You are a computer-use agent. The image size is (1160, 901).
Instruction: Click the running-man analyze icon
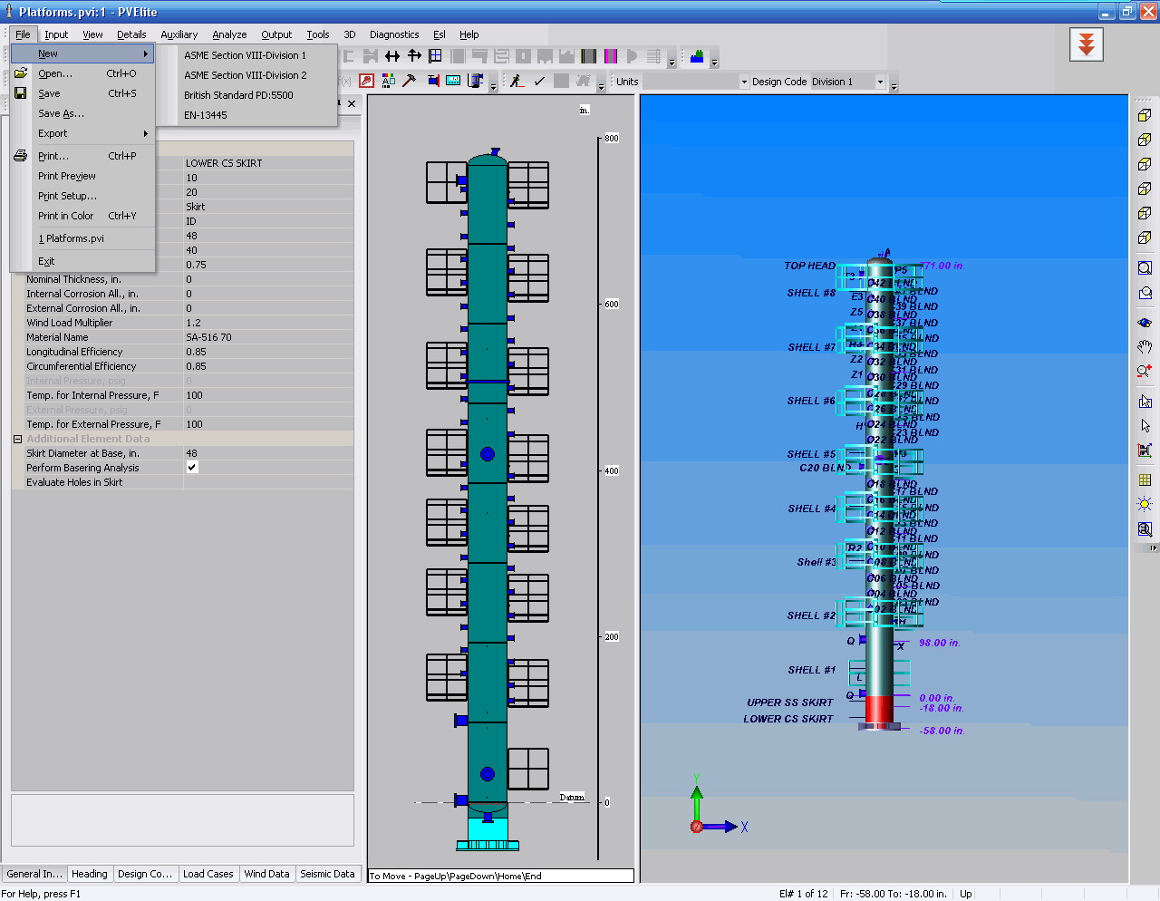coord(517,81)
